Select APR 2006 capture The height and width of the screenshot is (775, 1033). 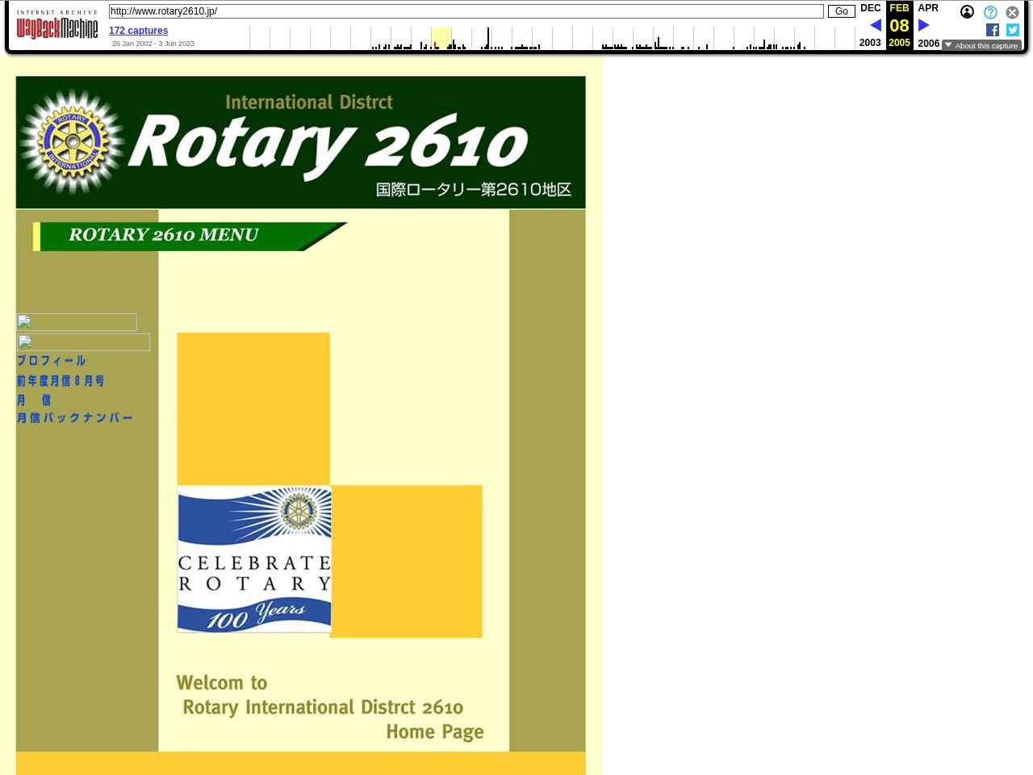(928, 9)
